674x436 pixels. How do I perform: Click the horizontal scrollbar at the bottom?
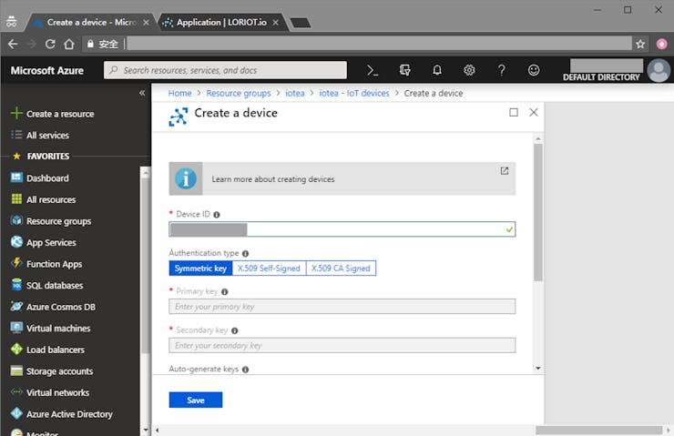pos(598,430)
